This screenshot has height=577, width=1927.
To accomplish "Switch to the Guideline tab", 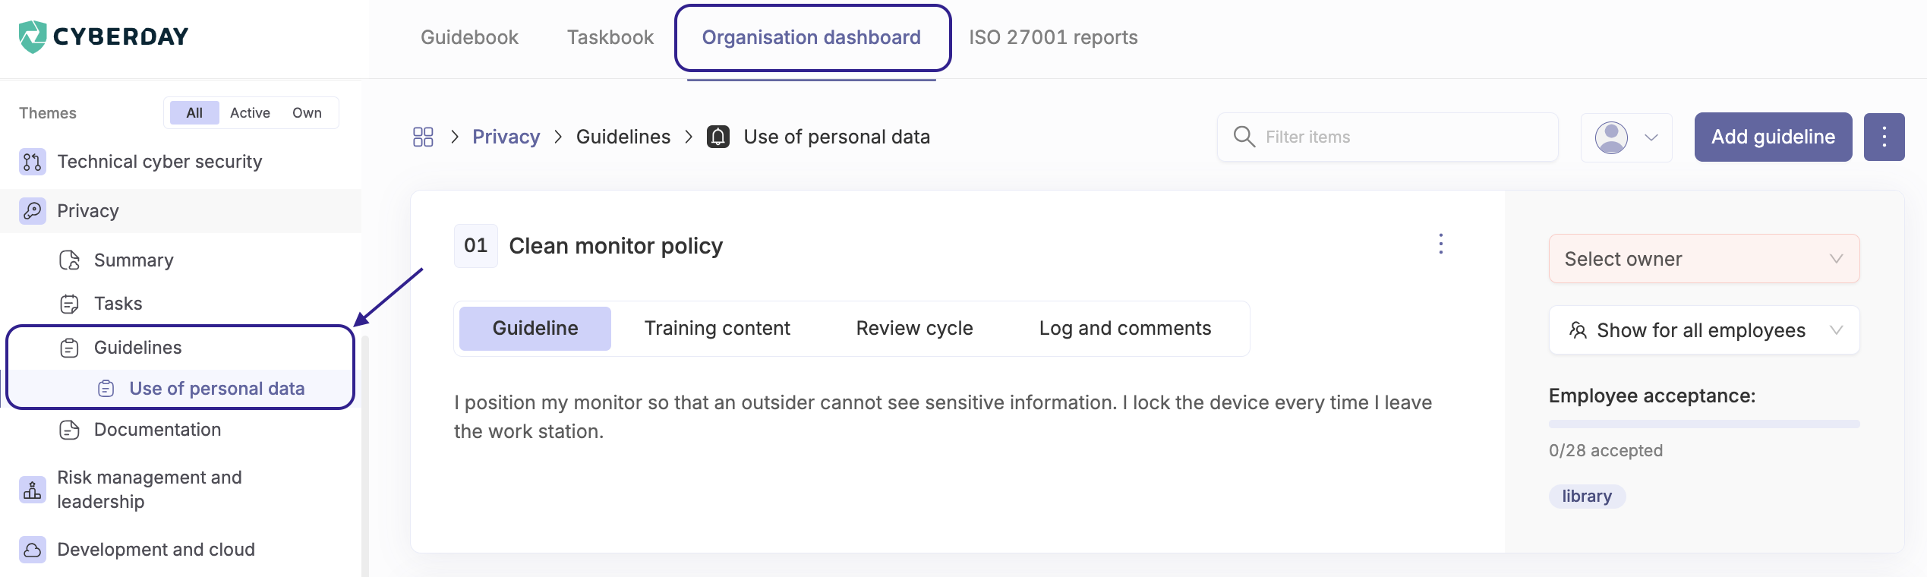I will (535, 328).
